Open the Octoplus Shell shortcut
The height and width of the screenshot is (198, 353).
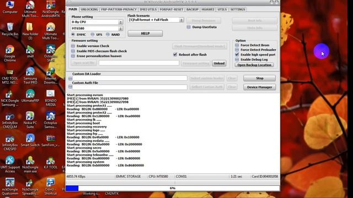pyautogui.click(x=50, y=53)
